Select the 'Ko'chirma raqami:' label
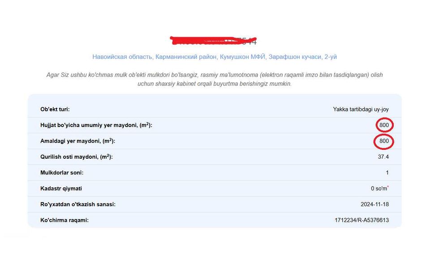448x254 pixels. click(65, 220)
